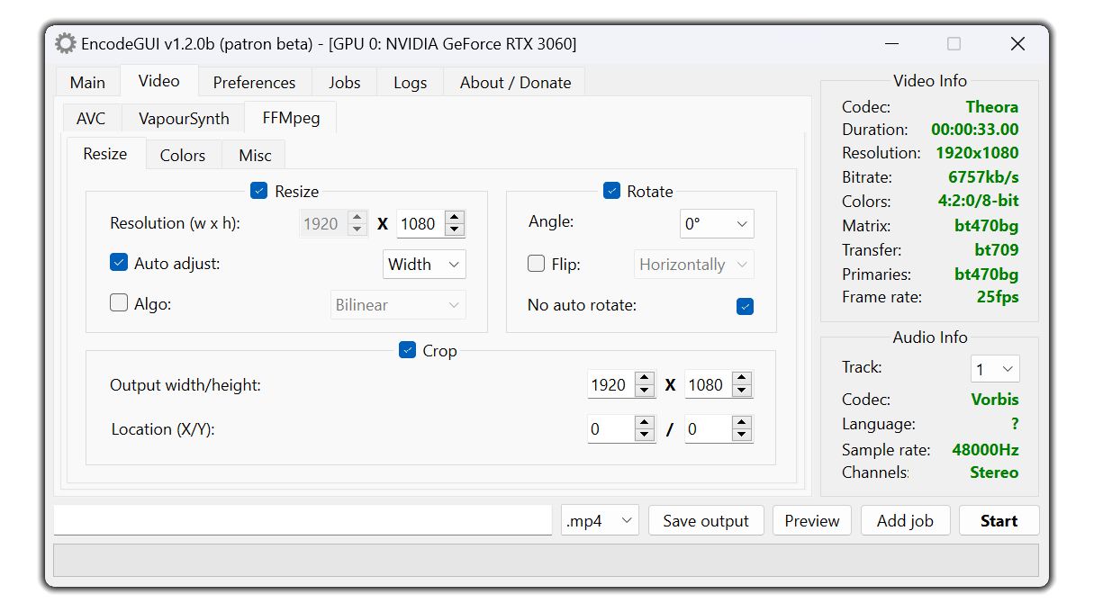1094x612 pixels.
Task: Click the crop output width 1920 field
Action: pyautogui.click(x=610, y=385)
